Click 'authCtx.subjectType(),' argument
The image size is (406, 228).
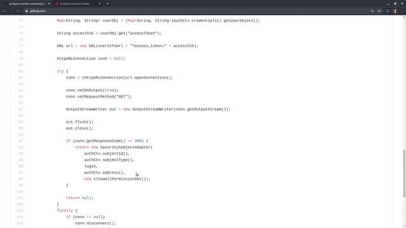[x=109, y=160]
